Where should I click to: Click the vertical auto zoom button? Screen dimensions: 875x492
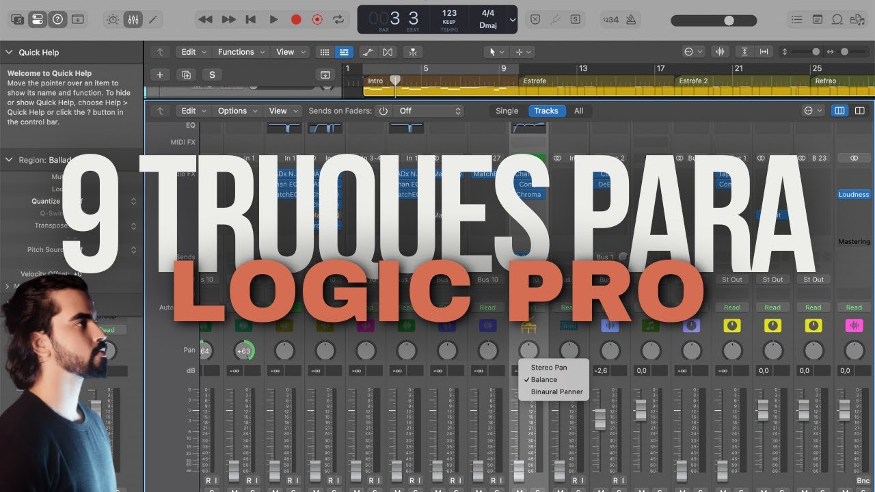coord(744,52)
